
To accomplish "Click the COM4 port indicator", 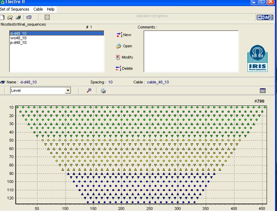I will [x=265, y=17].
